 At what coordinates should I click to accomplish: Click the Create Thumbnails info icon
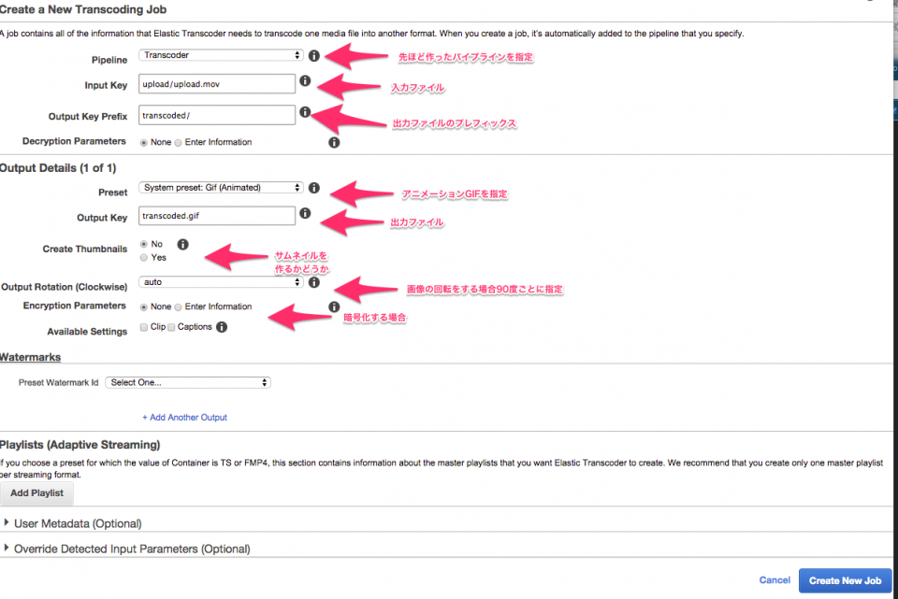pos(183,243)
